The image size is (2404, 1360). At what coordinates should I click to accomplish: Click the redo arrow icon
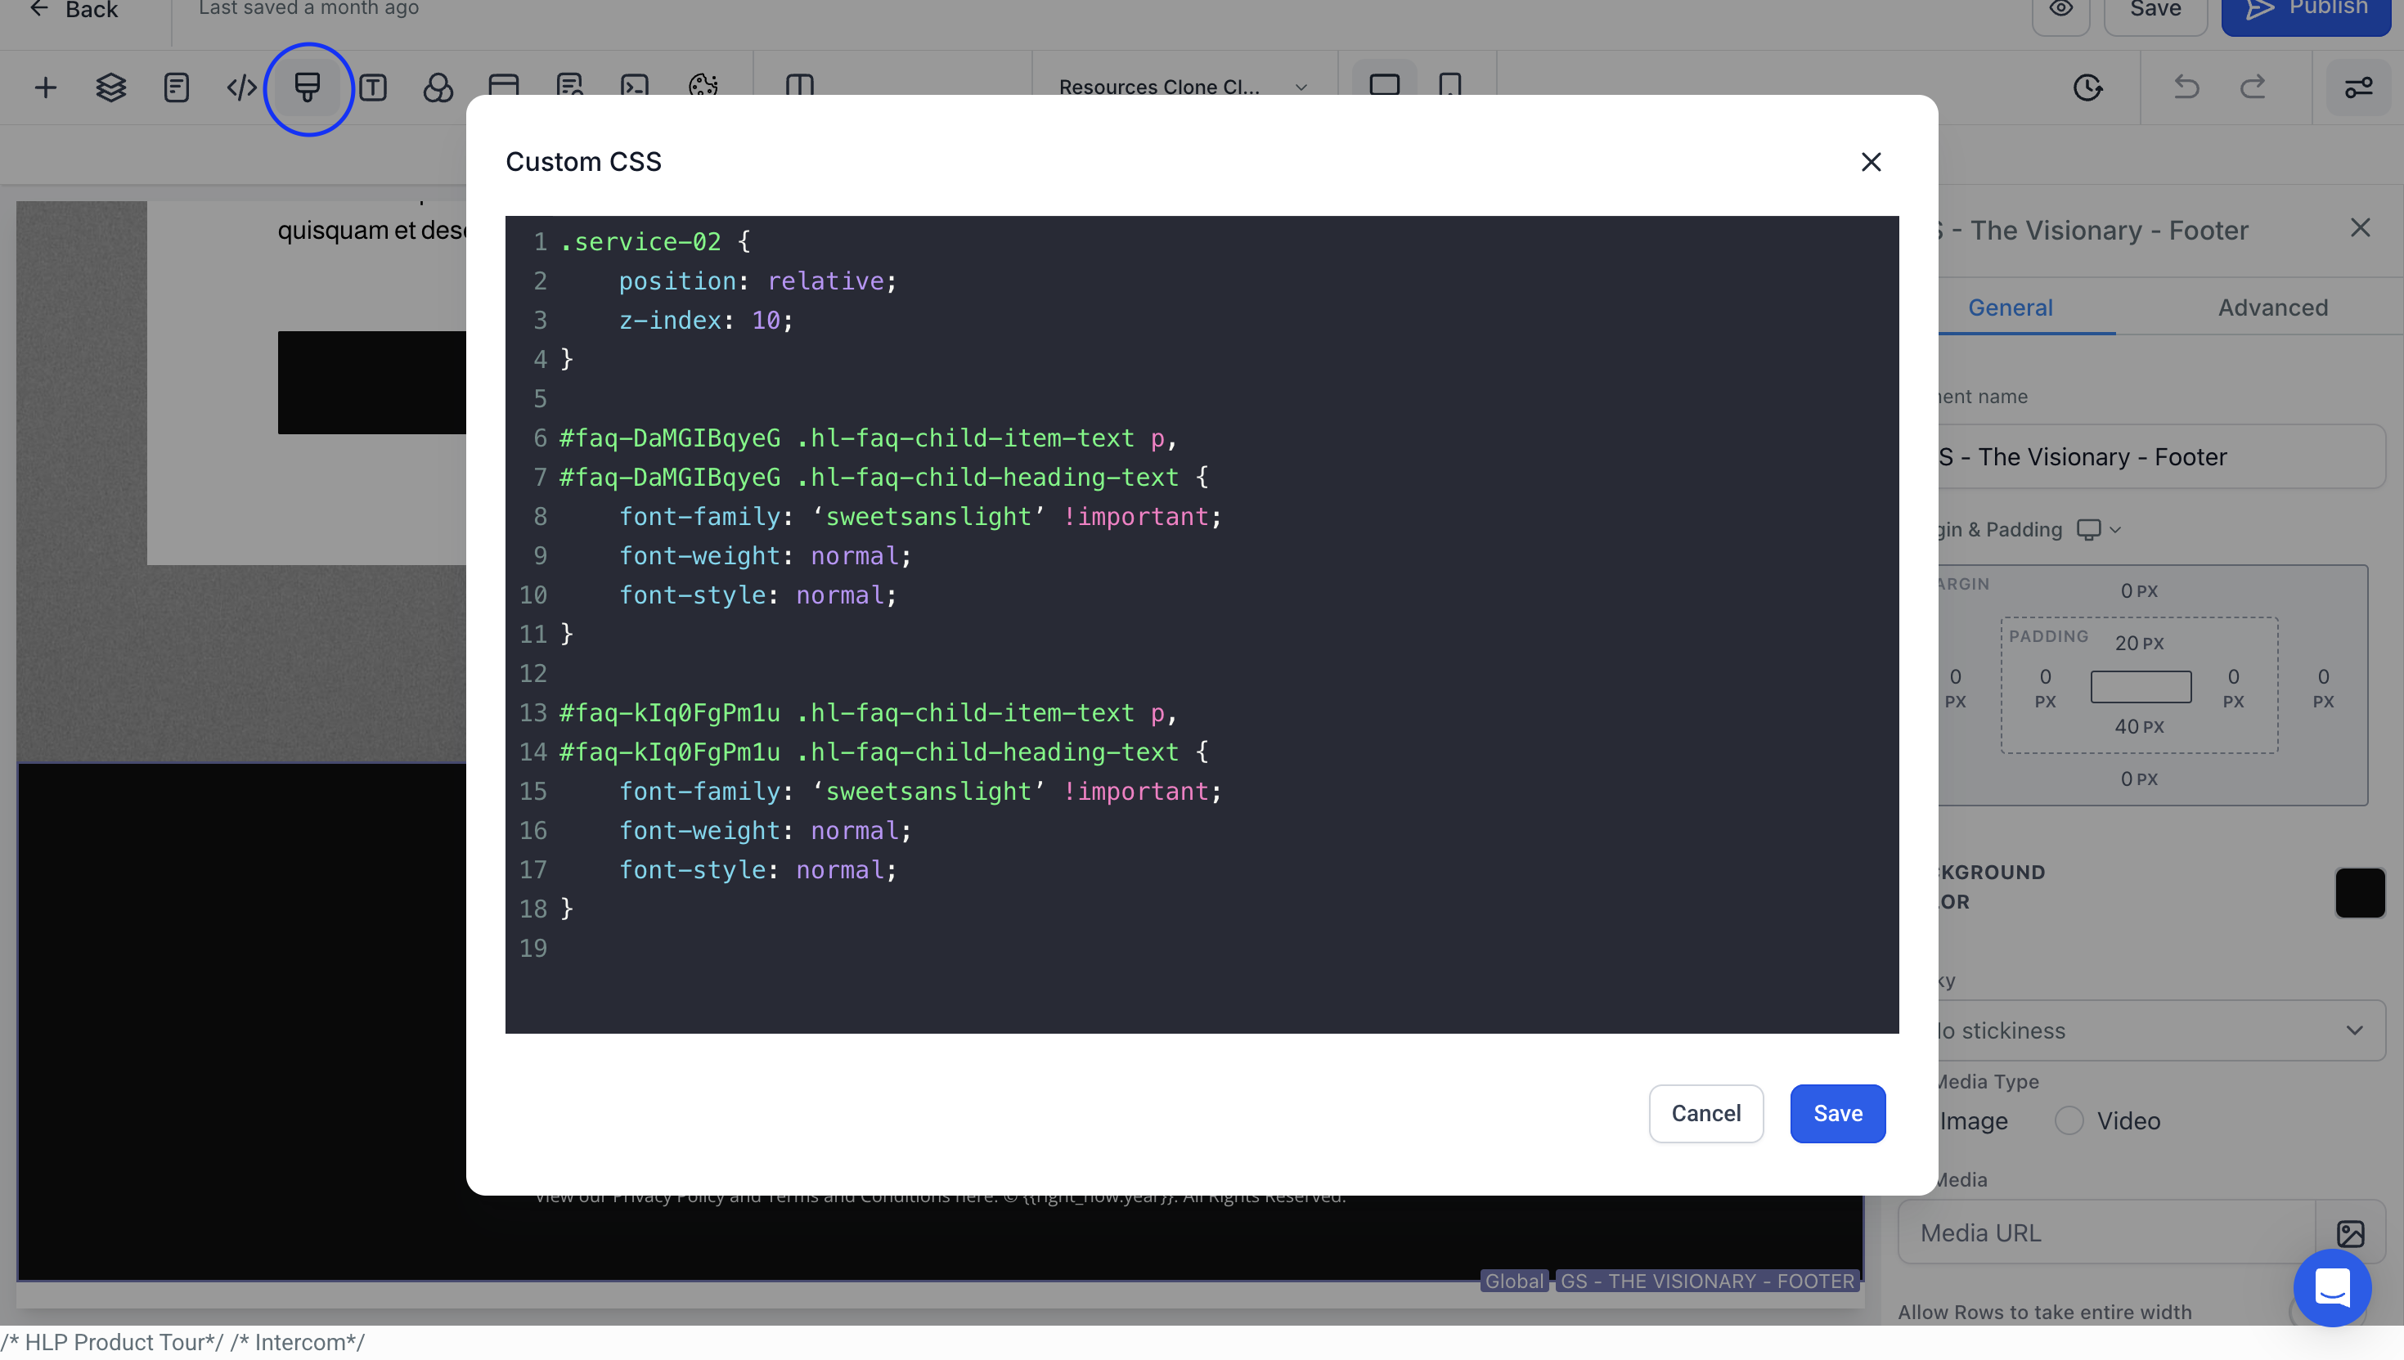point(2253,88)
